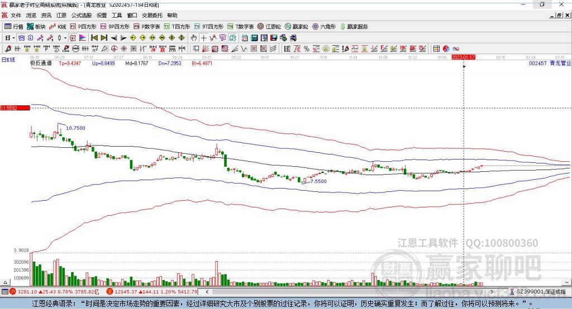The height and width of the screenshot is (309, 572).
Task: Click the 极反通道 indicator name
Action: [x=41, y=63]
